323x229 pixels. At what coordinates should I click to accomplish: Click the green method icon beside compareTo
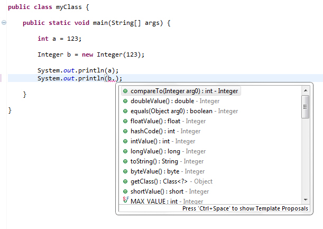click(x=125, y=91)
